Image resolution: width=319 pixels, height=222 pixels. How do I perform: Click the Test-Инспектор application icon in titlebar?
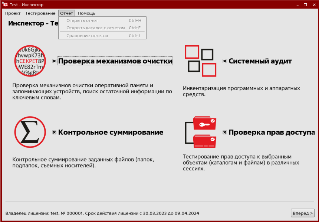(4, 4)
